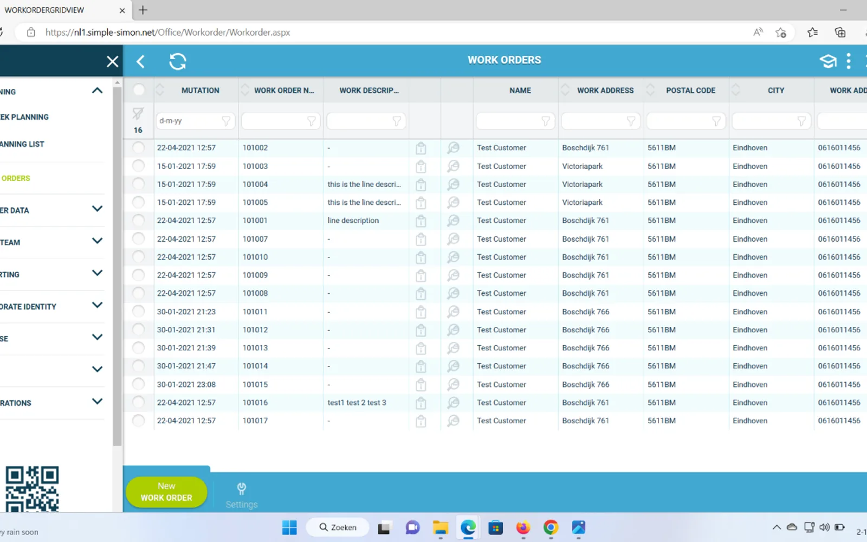Click the refresh work orders icon
Image resolution: width=867 pixels, height=542 pixels.
tap(178, 61)
